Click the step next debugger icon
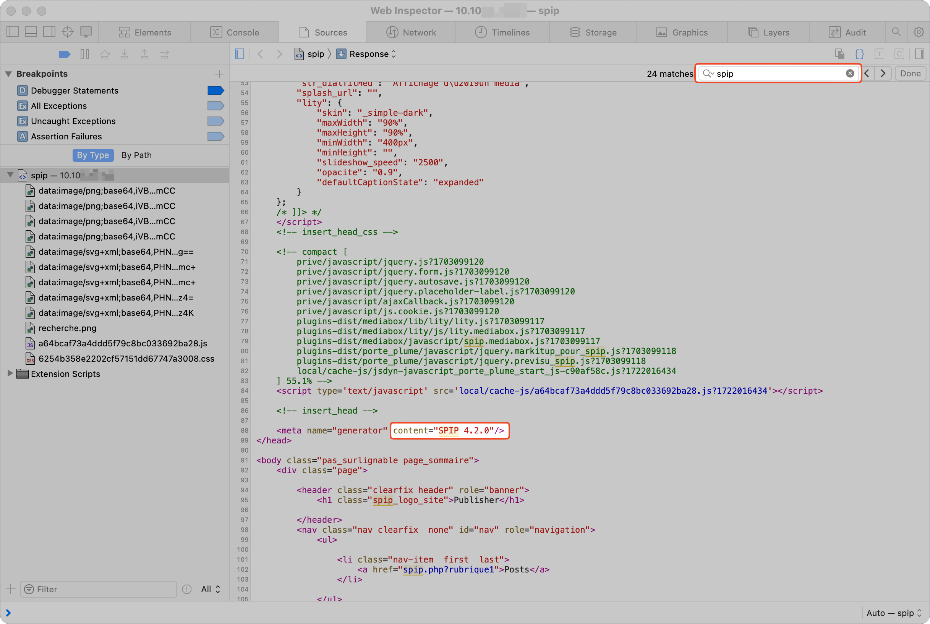 click(x=164, y=54)
